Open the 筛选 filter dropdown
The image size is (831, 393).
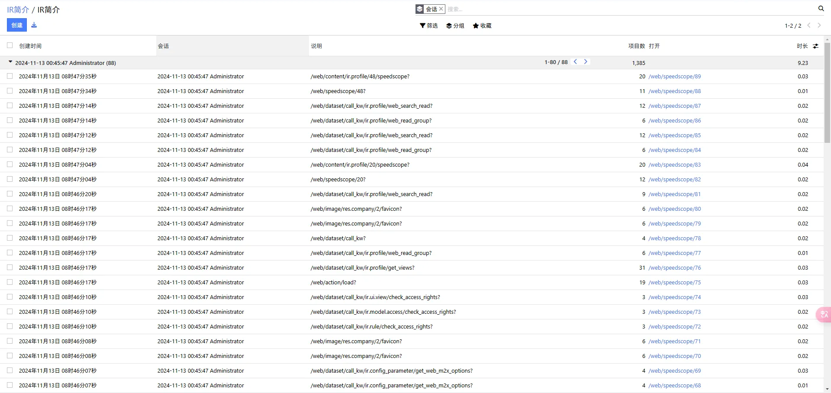(x=428, y=26)
